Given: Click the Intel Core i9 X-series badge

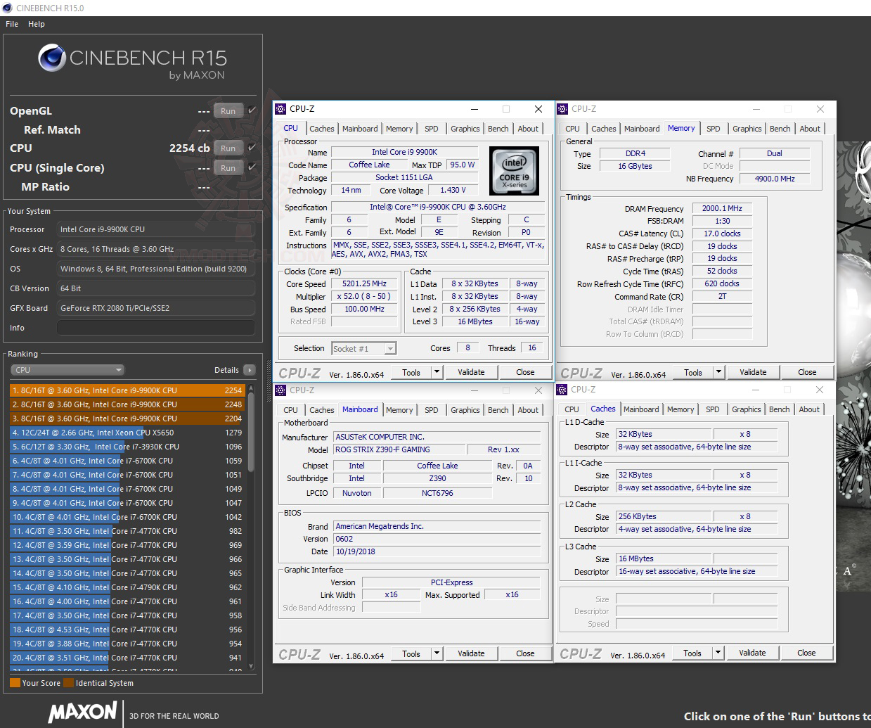Looking at the screenshot, I should tap(514, 170).
